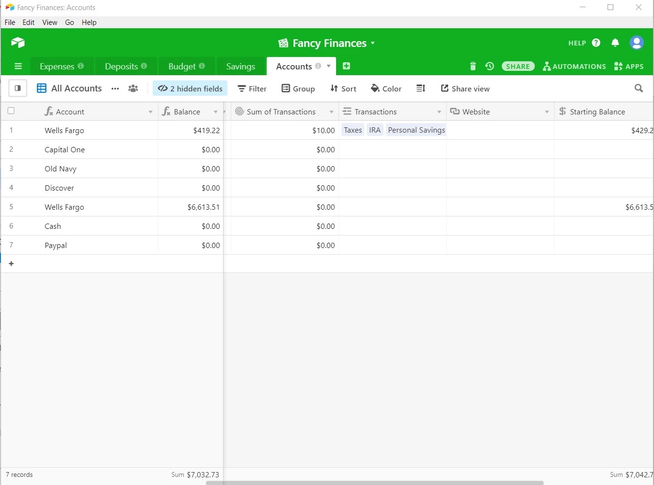Click the Balance Sum $7,032.73 summary
This screenshot has height=485, width=654.
click(x=195, y=474)
